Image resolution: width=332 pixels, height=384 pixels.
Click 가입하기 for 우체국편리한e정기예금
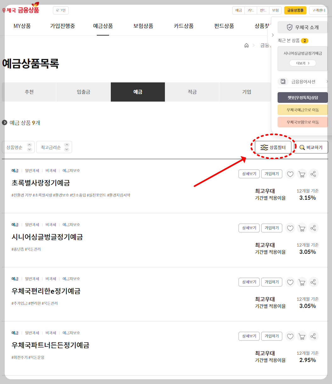click(272, 282)
